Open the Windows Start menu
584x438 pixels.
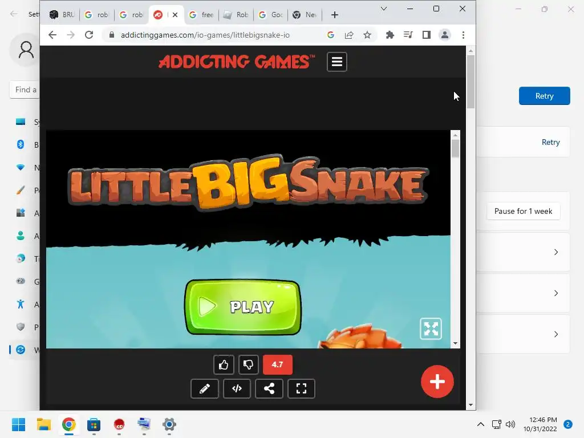[18, 424]
